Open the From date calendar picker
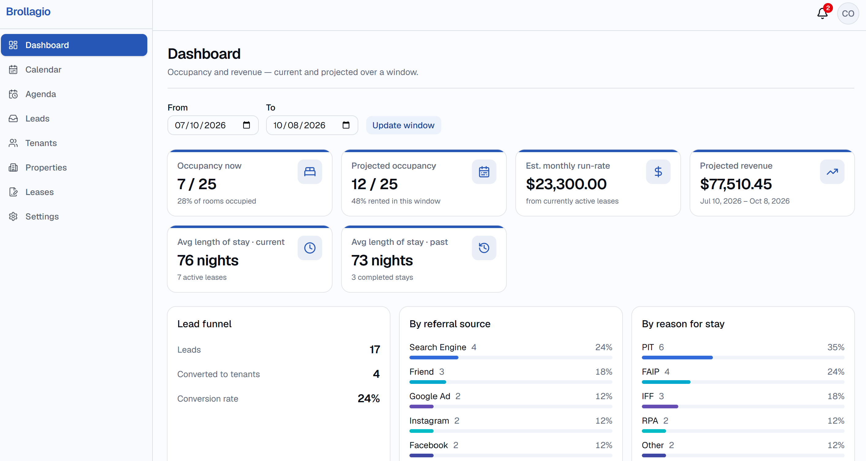This screenshot has height=461, width=866. point(247,125)
